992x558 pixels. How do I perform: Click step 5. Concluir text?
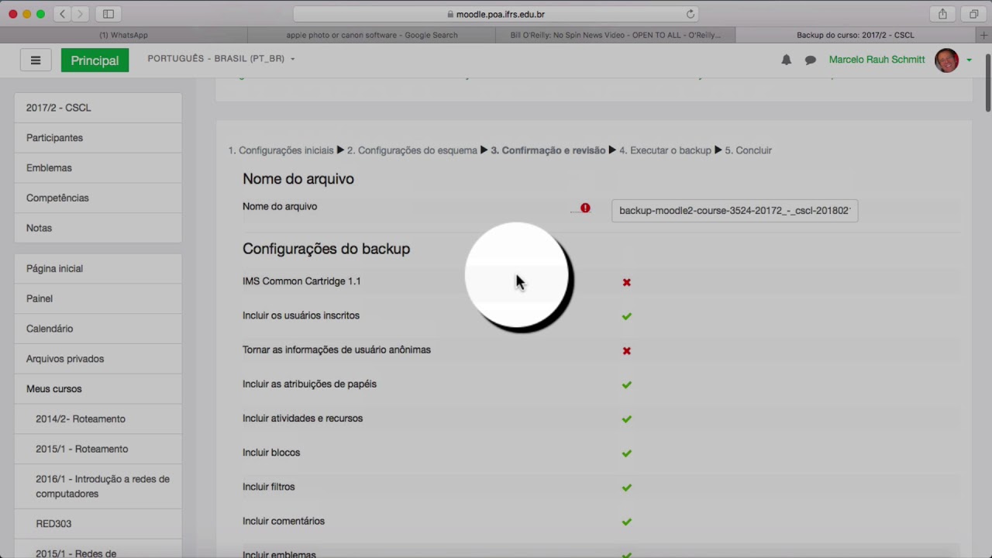tap(748, 150)
